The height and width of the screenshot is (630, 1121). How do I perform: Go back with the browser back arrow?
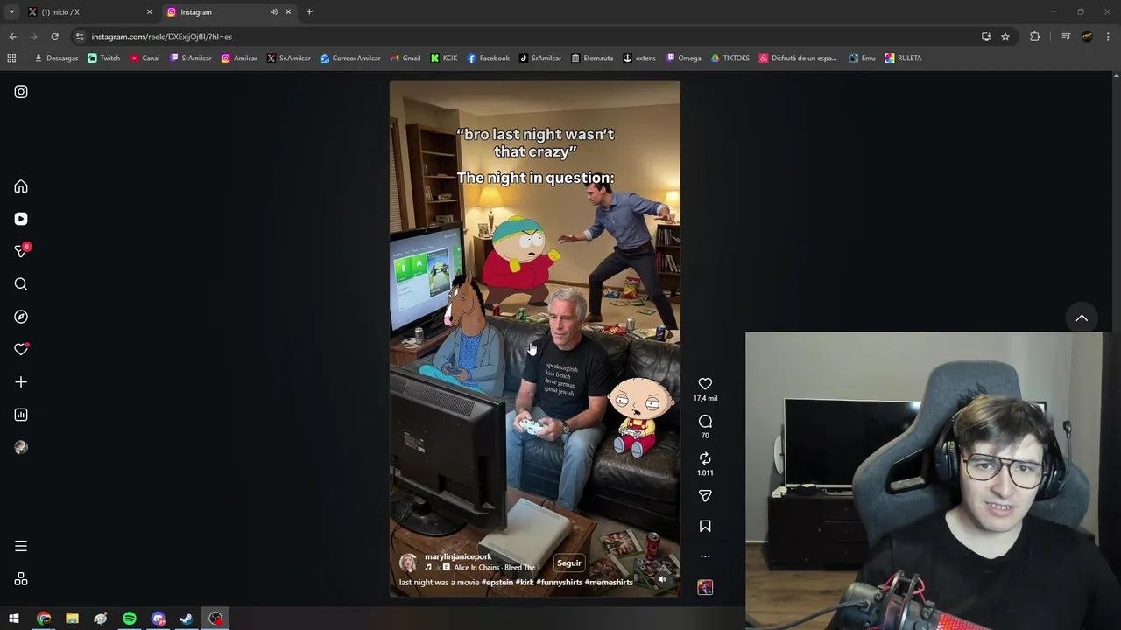tap(12, 37)
